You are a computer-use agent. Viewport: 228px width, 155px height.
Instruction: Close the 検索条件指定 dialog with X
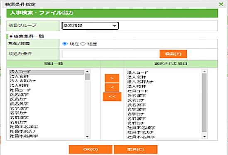221,4
